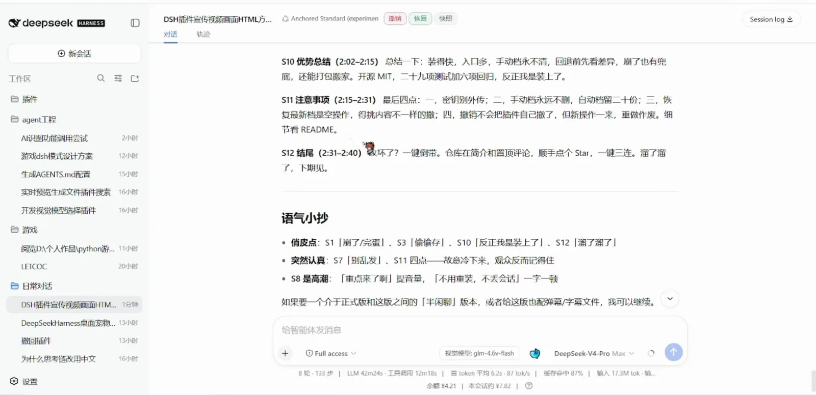Add attachment with plus icon
Image resolution: width=816 pixels, height=395 pixels.
(x=285, y=353)
